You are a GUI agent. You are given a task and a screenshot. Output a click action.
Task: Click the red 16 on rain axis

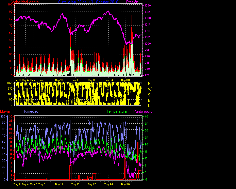point(11,146)
